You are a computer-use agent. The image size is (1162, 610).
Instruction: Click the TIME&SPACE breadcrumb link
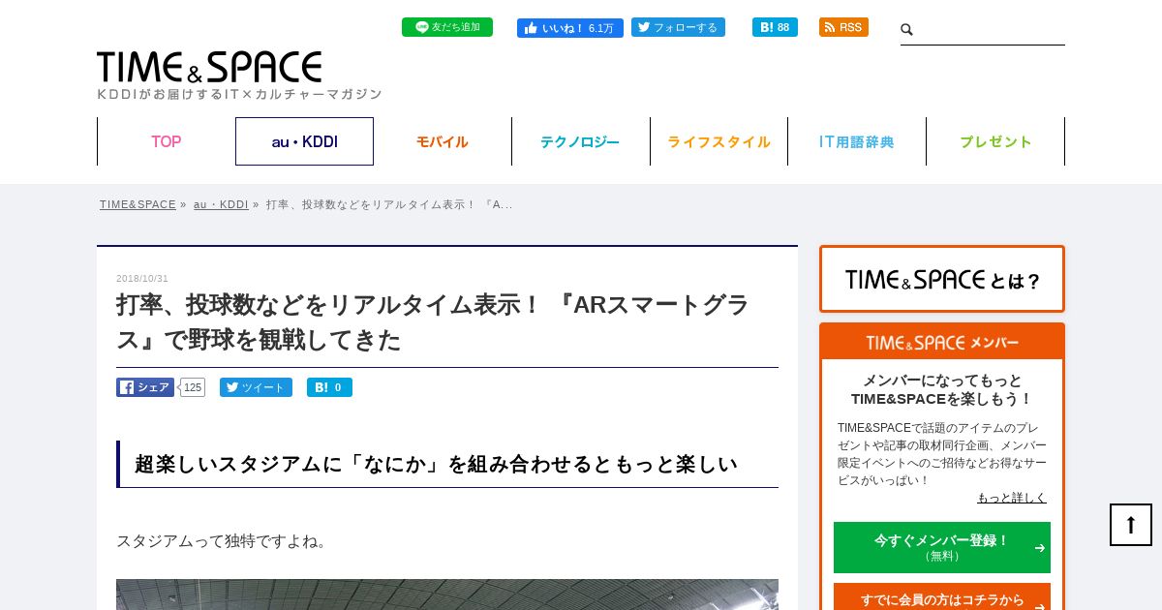pyautogui.click(x=138, y=204)
